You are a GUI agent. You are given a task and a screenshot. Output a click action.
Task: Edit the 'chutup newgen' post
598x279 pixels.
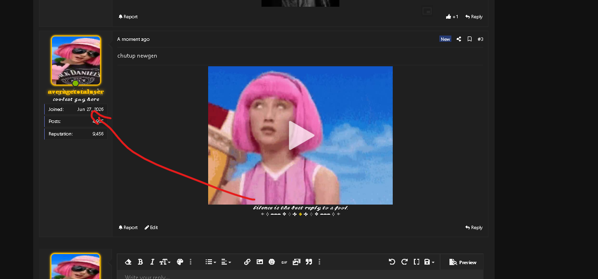[151, 228]
